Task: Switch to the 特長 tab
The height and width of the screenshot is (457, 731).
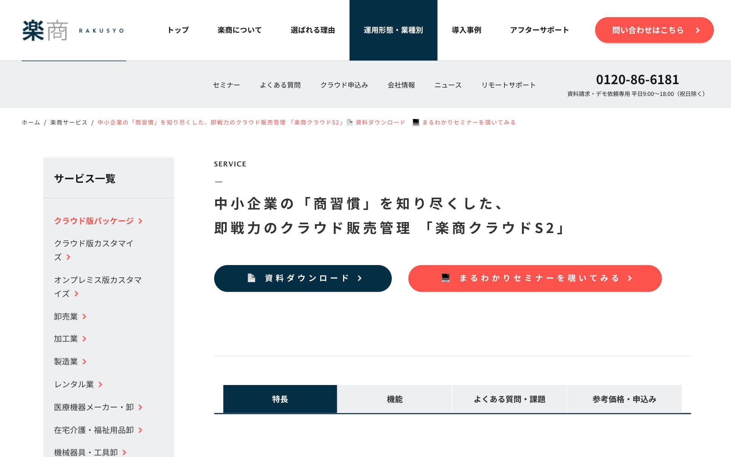Action: pos(280,399)
